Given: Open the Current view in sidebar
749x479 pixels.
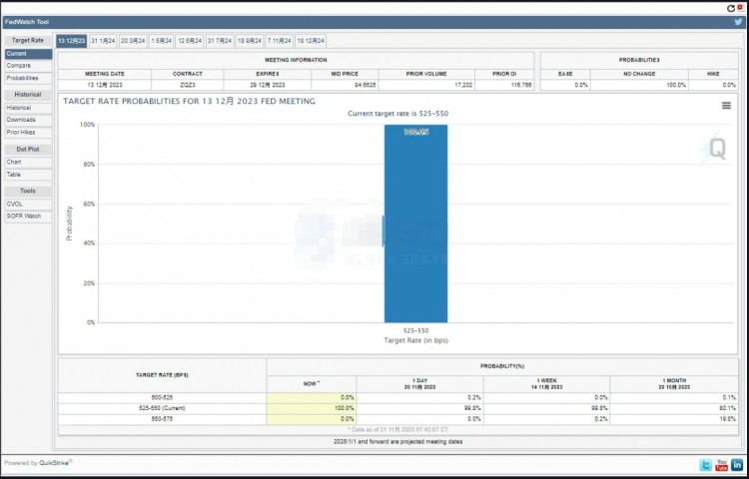Looking at the screenshot, I should [28, 54].
